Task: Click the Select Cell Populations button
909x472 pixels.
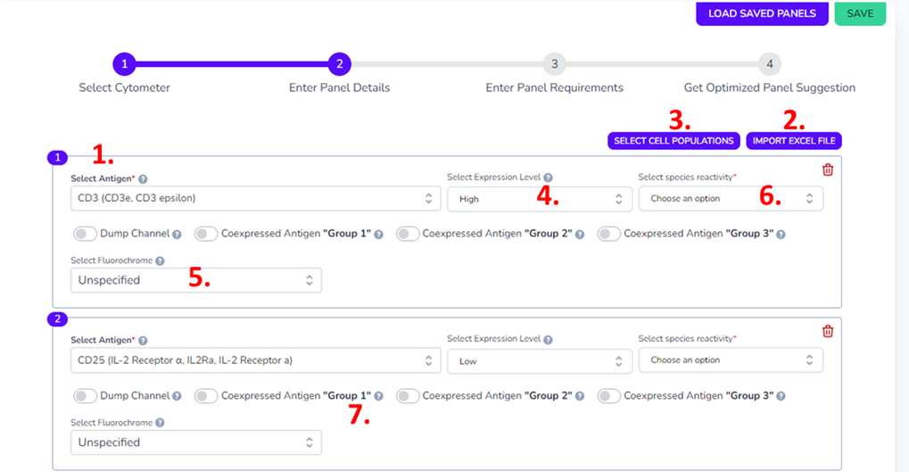Action: 673,141
